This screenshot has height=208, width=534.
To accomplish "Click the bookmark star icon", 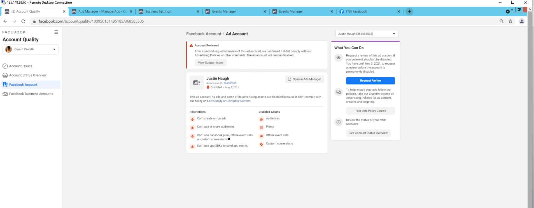I will coord(510,21).
